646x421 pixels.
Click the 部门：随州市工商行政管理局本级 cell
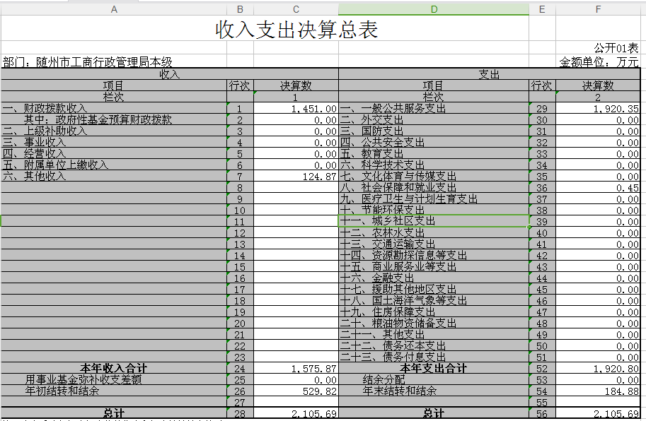coord(88,62)
